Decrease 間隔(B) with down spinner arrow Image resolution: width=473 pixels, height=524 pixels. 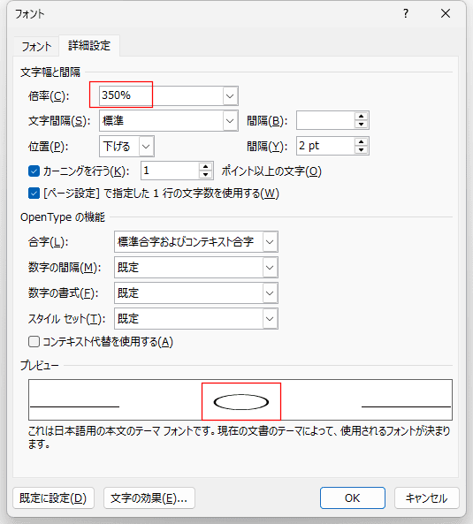click(361, 125)
